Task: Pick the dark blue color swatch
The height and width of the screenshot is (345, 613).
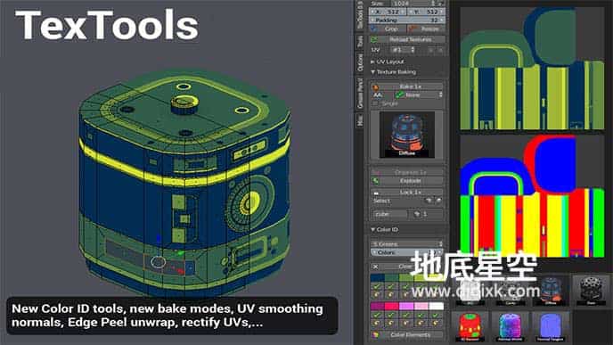Action: [377, 278]
